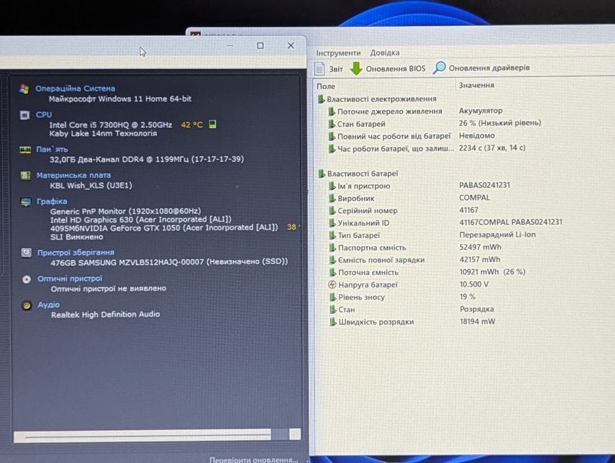Click the monitor icon beside Графіка
The width and height of the screenshot is (615, 463).
pyautogui.click(x=26, y=202)
